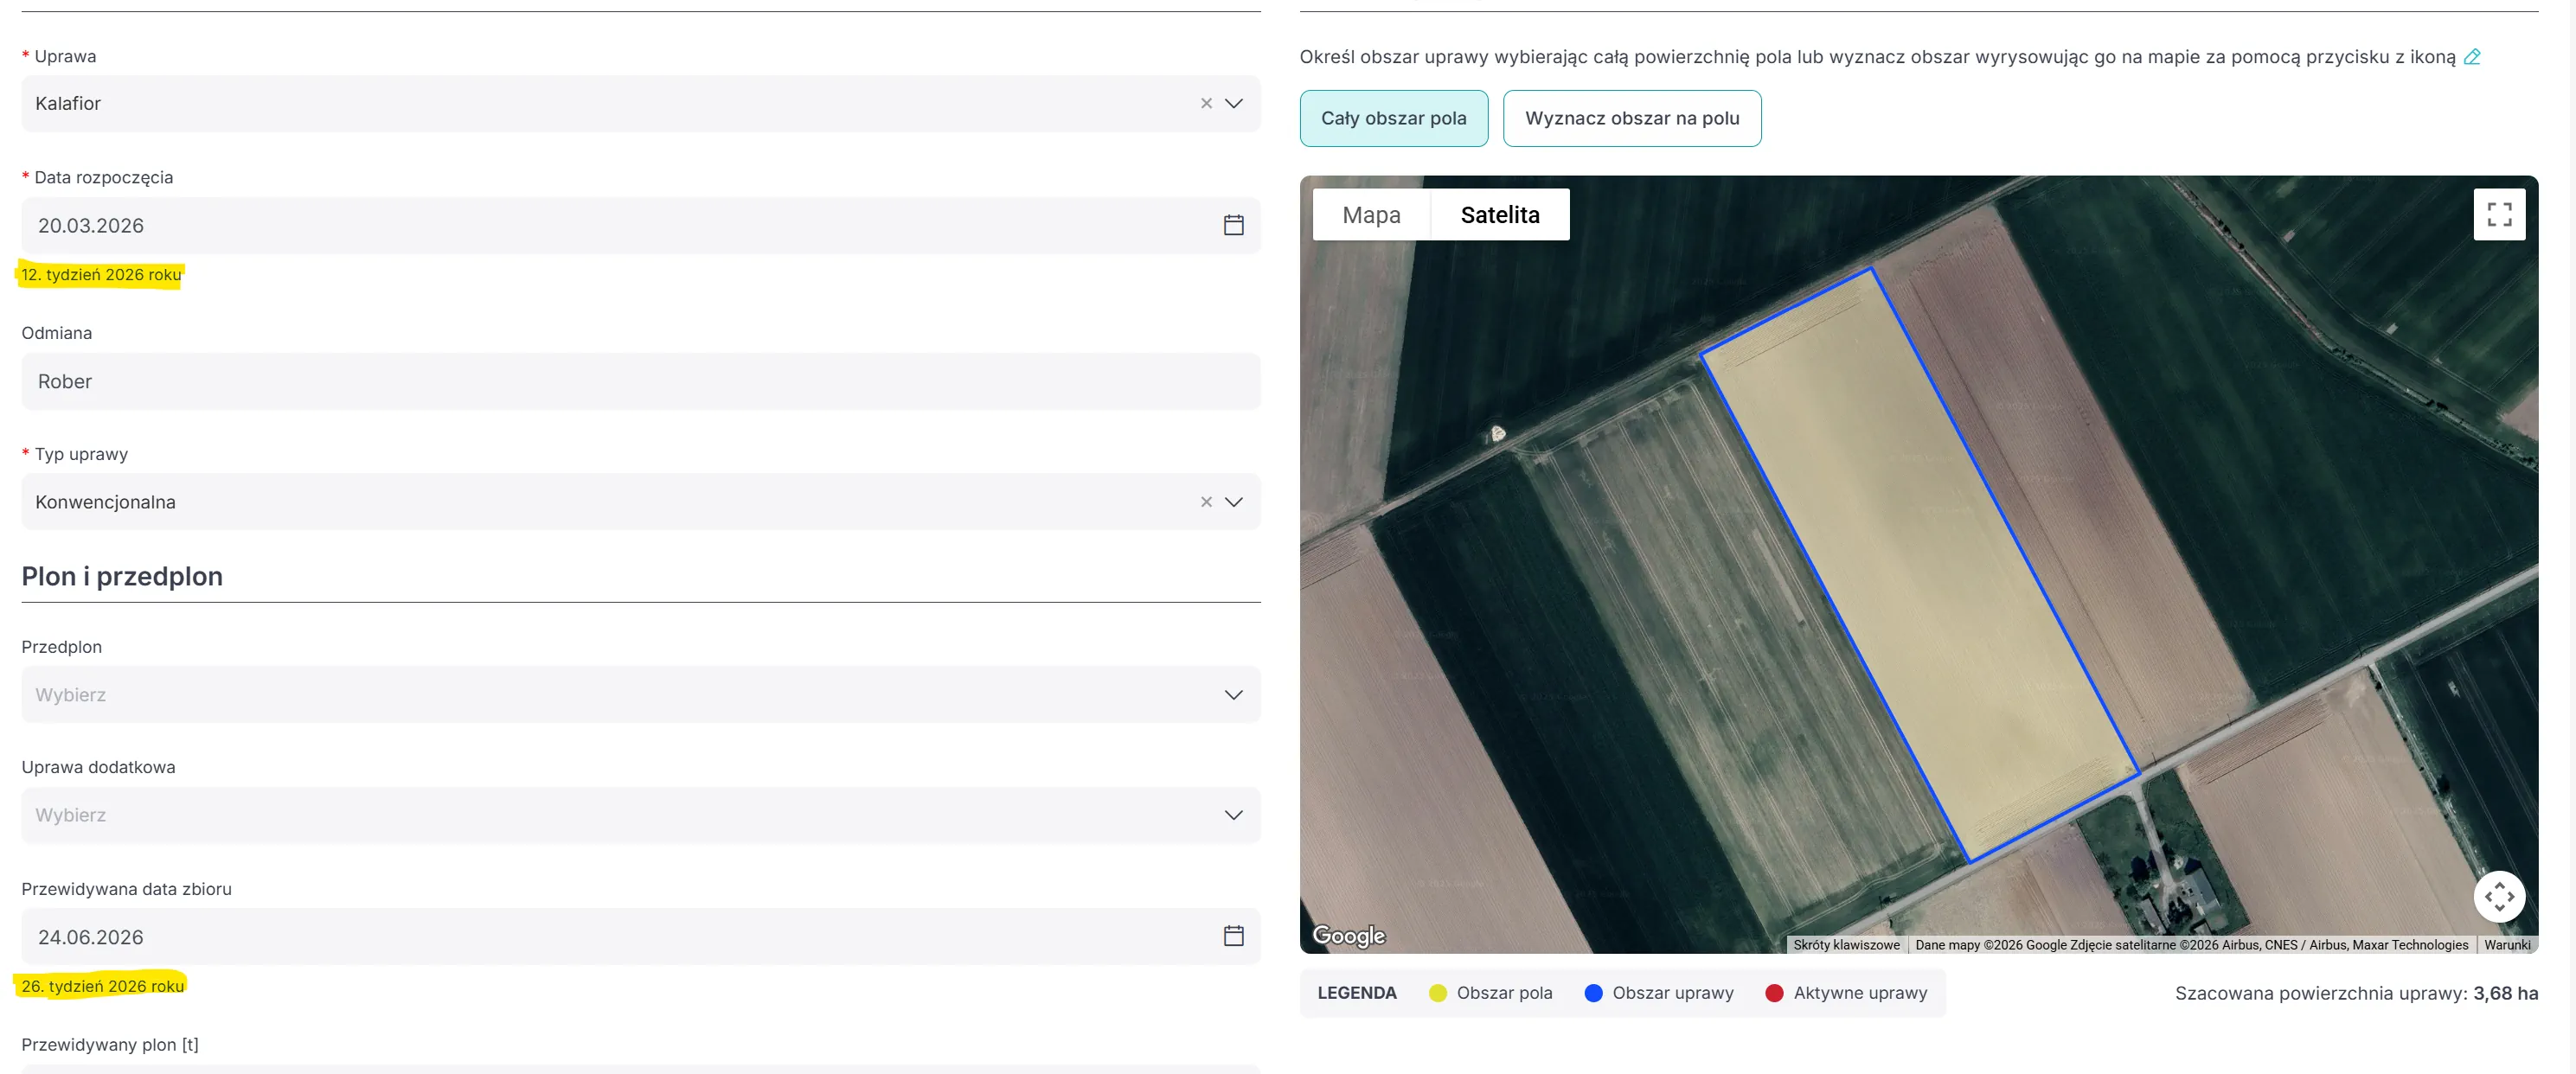Screen dimensions: 2576x1074
Task: Select Wyznacz obszar na polu option
Action: click(1631, 118)
